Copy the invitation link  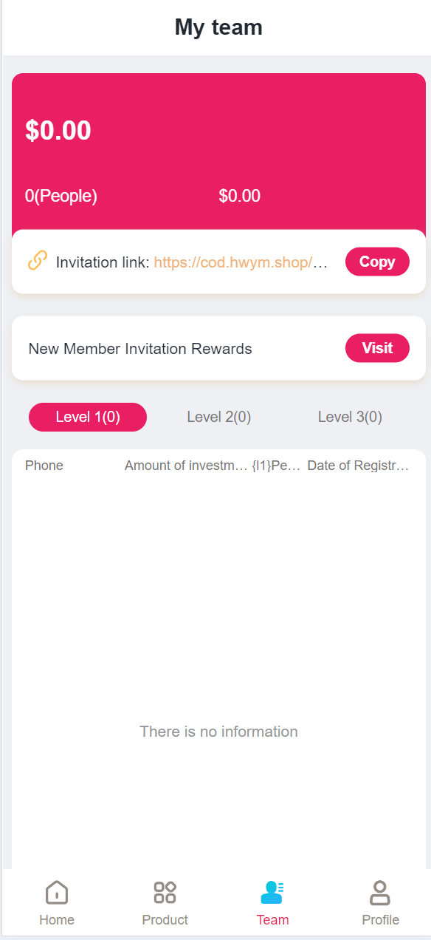377,262
